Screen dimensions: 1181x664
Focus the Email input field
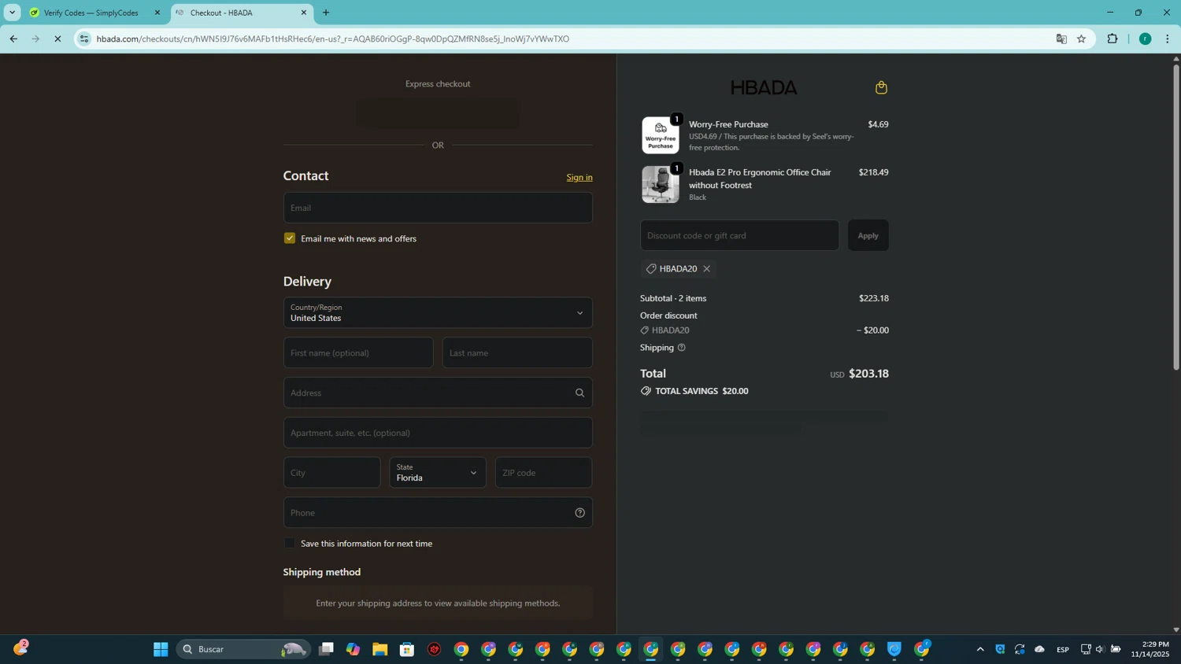[x=438, y=208]
